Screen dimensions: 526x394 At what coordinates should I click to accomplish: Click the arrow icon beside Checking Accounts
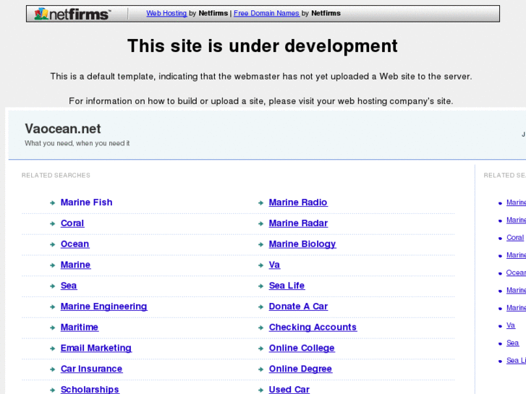tap(260, 327)
